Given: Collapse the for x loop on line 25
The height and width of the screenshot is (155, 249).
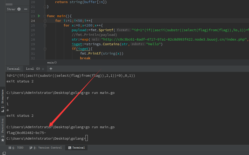Looking at the screenshot, I should (x=45, y=25).
